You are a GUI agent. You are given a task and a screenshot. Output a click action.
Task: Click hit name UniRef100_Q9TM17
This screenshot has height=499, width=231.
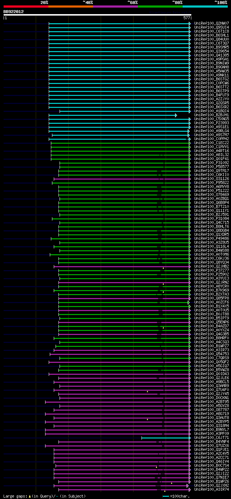[212, 171]
